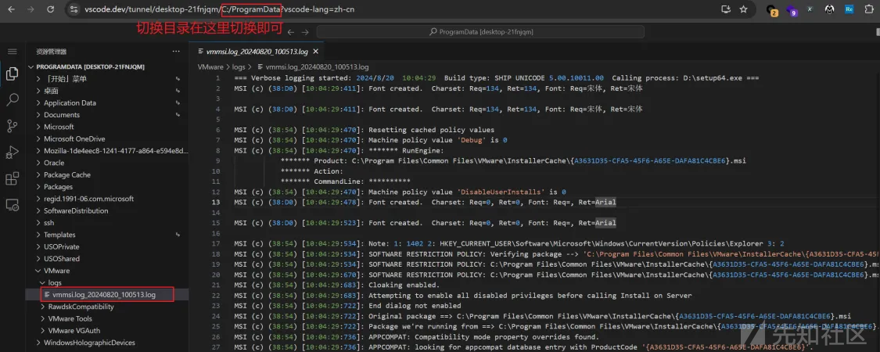Open the blue Re browser extension
The height and width of the screenshot is (352, 880).
click(849, 9)
